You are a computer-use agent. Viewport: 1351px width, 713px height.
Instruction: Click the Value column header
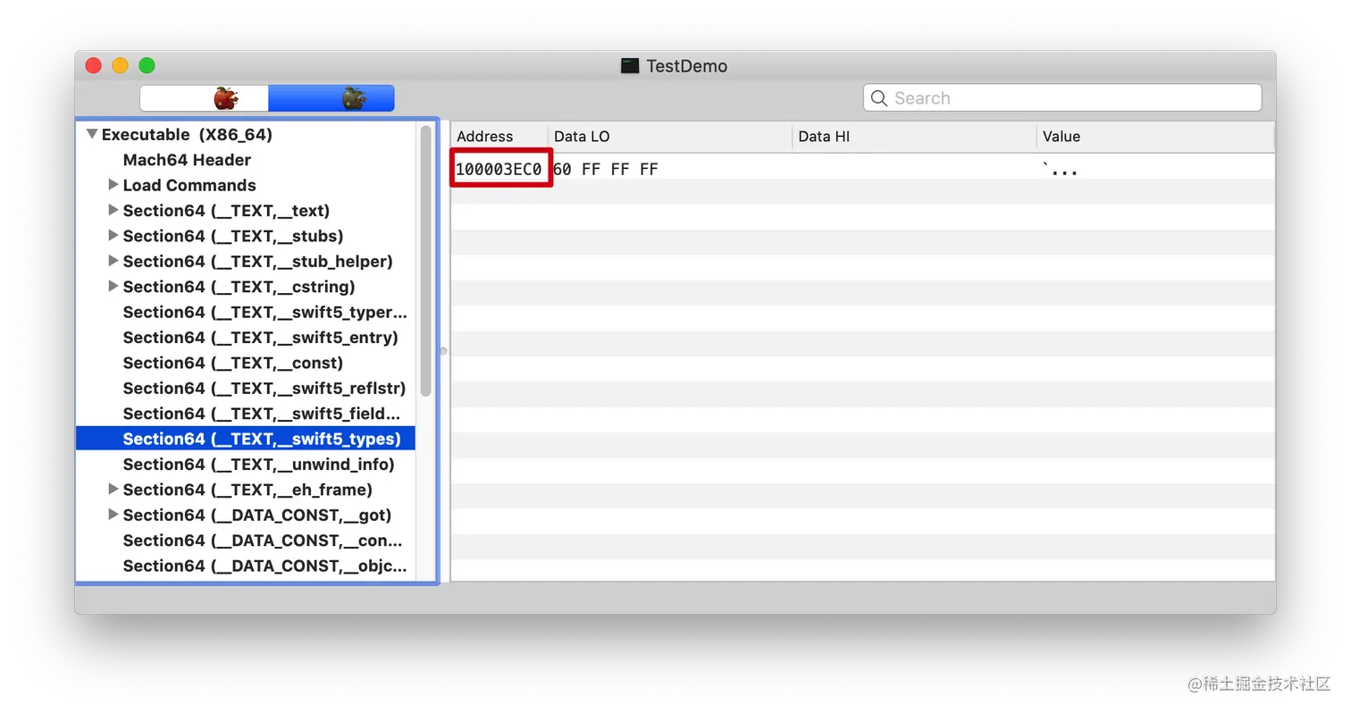coord(1155,137)
